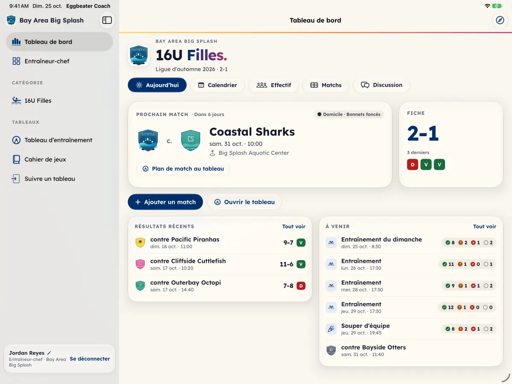Click the Bayside Otters team badge
The width and height of the screenshot is (512, 384).
pyautogui.click(x=331, y=350)
